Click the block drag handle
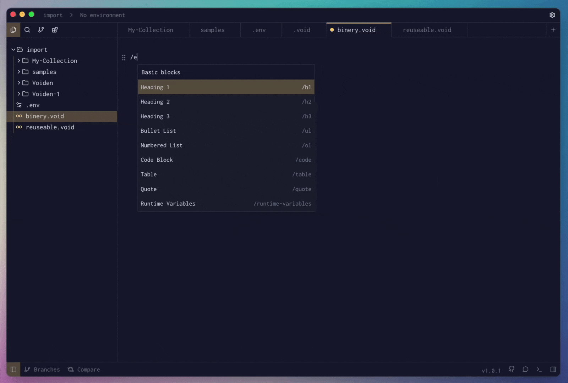This screenshot has width=568, height=383. pyautogui.click(x=124, y=57)
